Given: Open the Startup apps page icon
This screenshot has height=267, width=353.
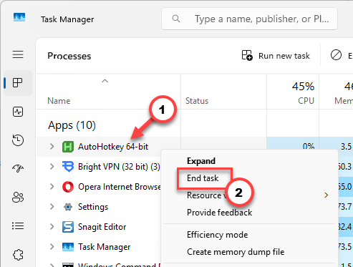Looking at the screenshot, I should click(18, 168).
